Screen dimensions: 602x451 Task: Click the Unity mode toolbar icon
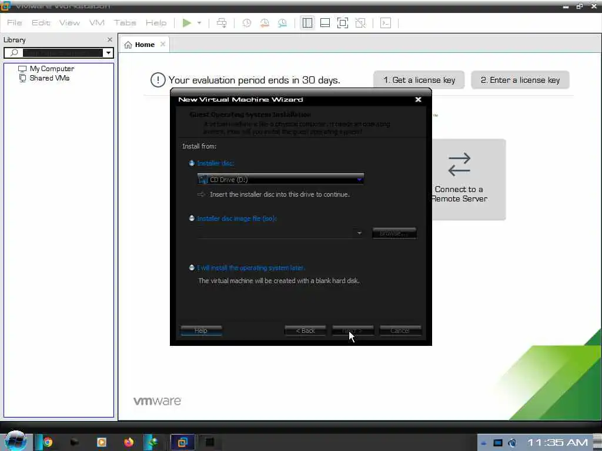point(360,23)
